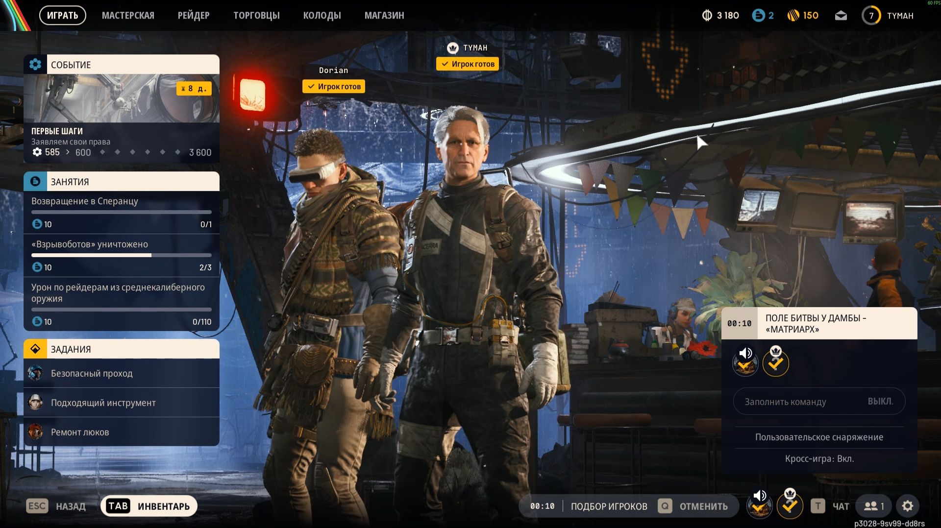Click the Возвращение в Сперанцу progress bar

pyautogui.click(x=122, y=212)
